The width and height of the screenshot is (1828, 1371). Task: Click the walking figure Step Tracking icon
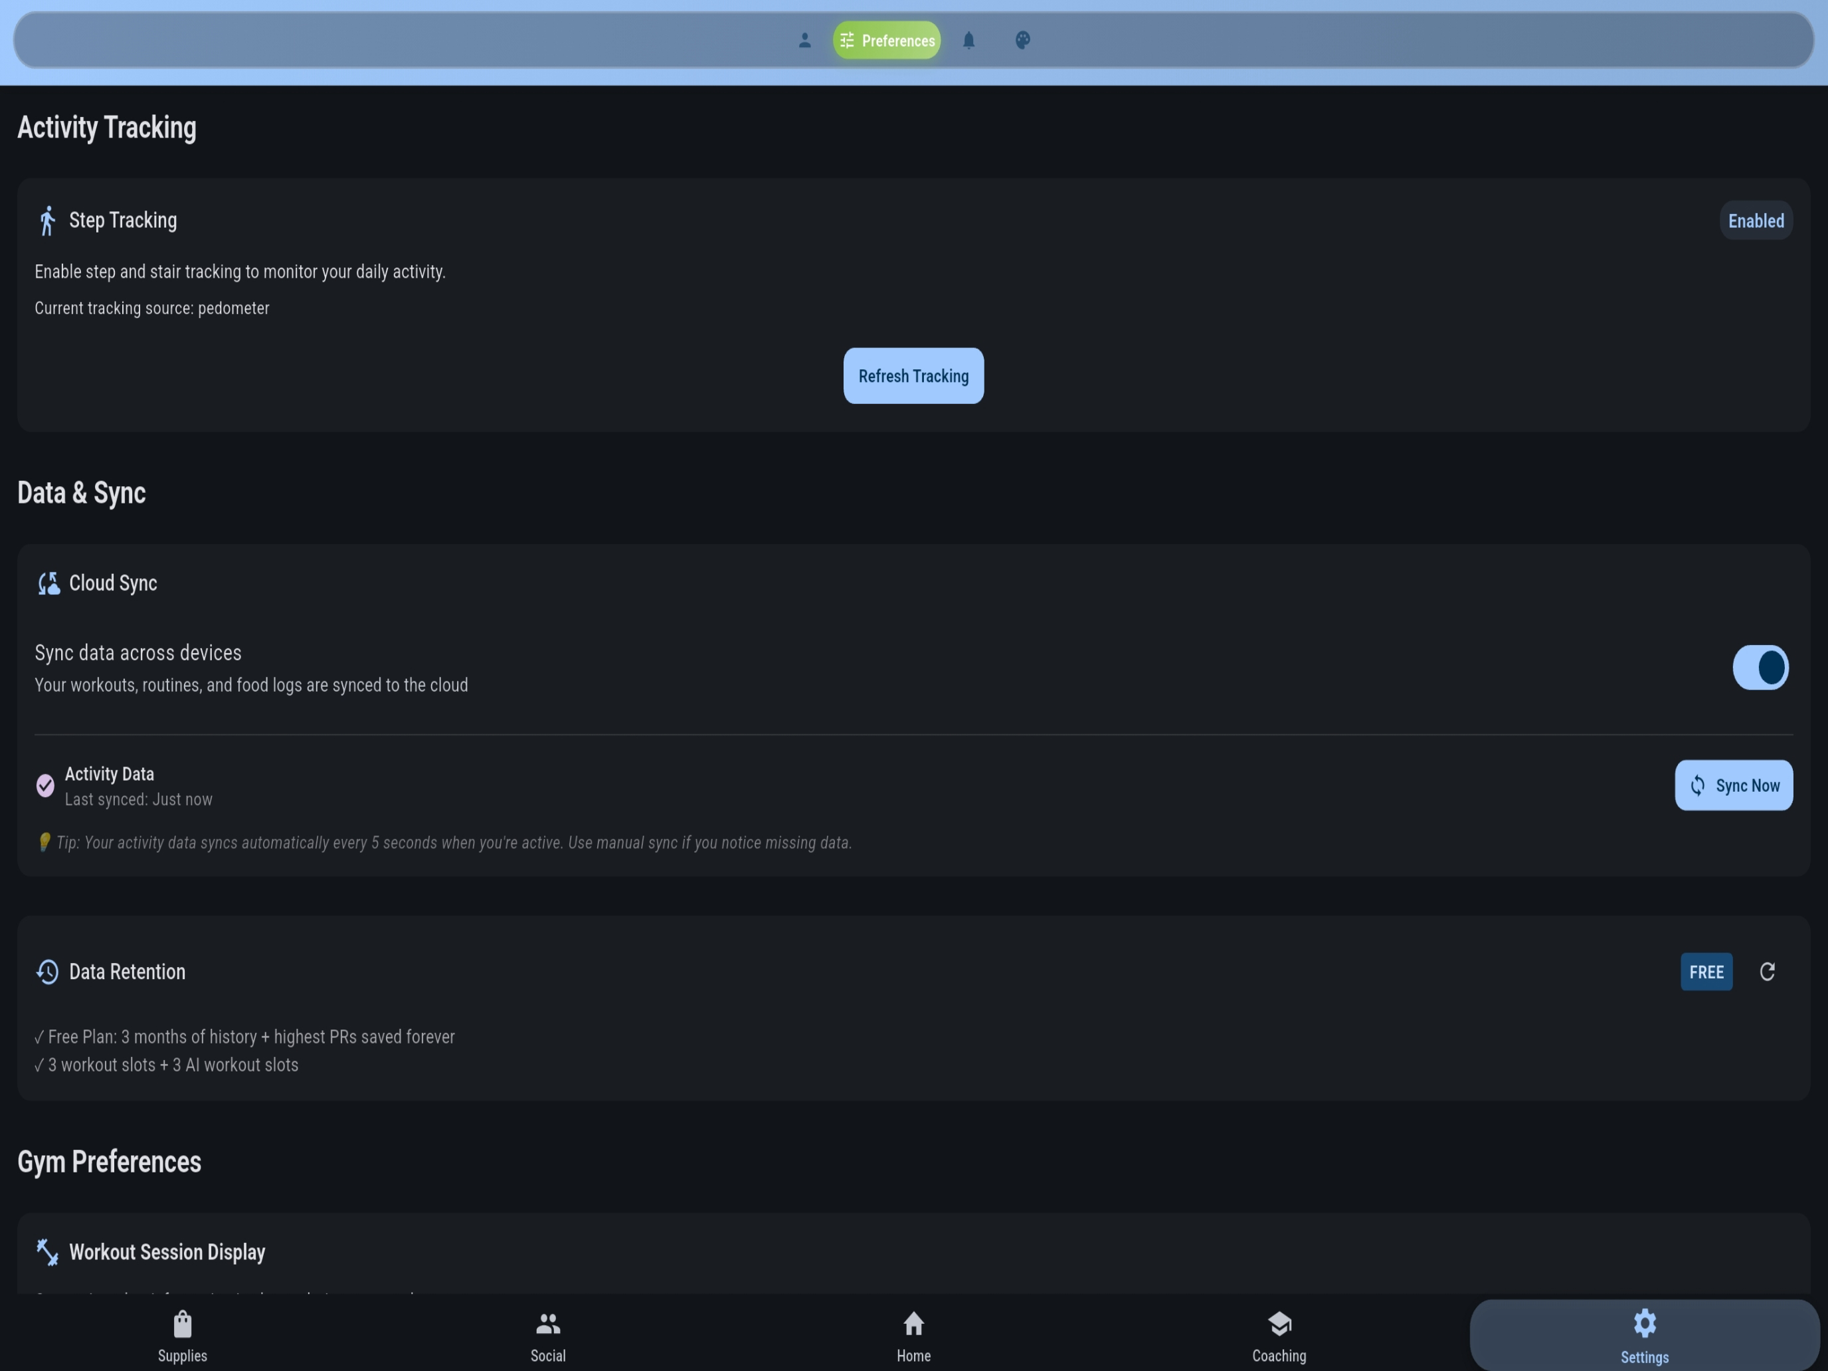[x=47, y=221]
